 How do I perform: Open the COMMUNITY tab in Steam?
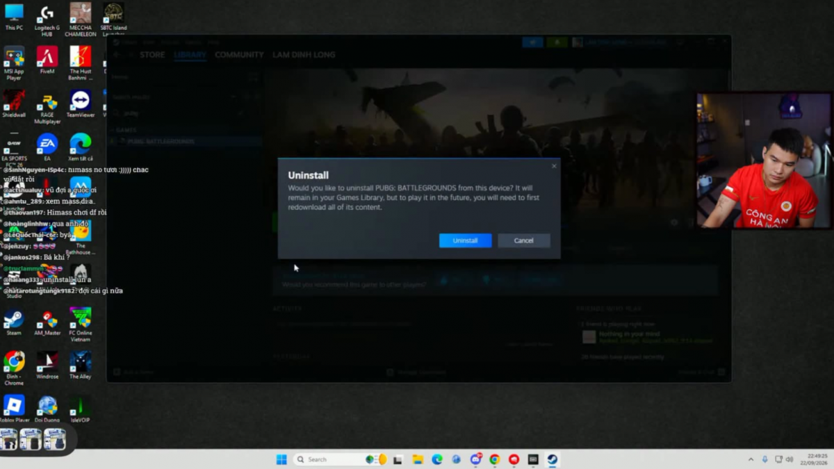(239, 55)
